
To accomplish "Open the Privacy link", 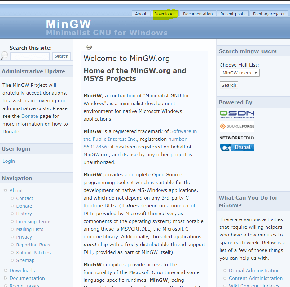I will point(24,237).
